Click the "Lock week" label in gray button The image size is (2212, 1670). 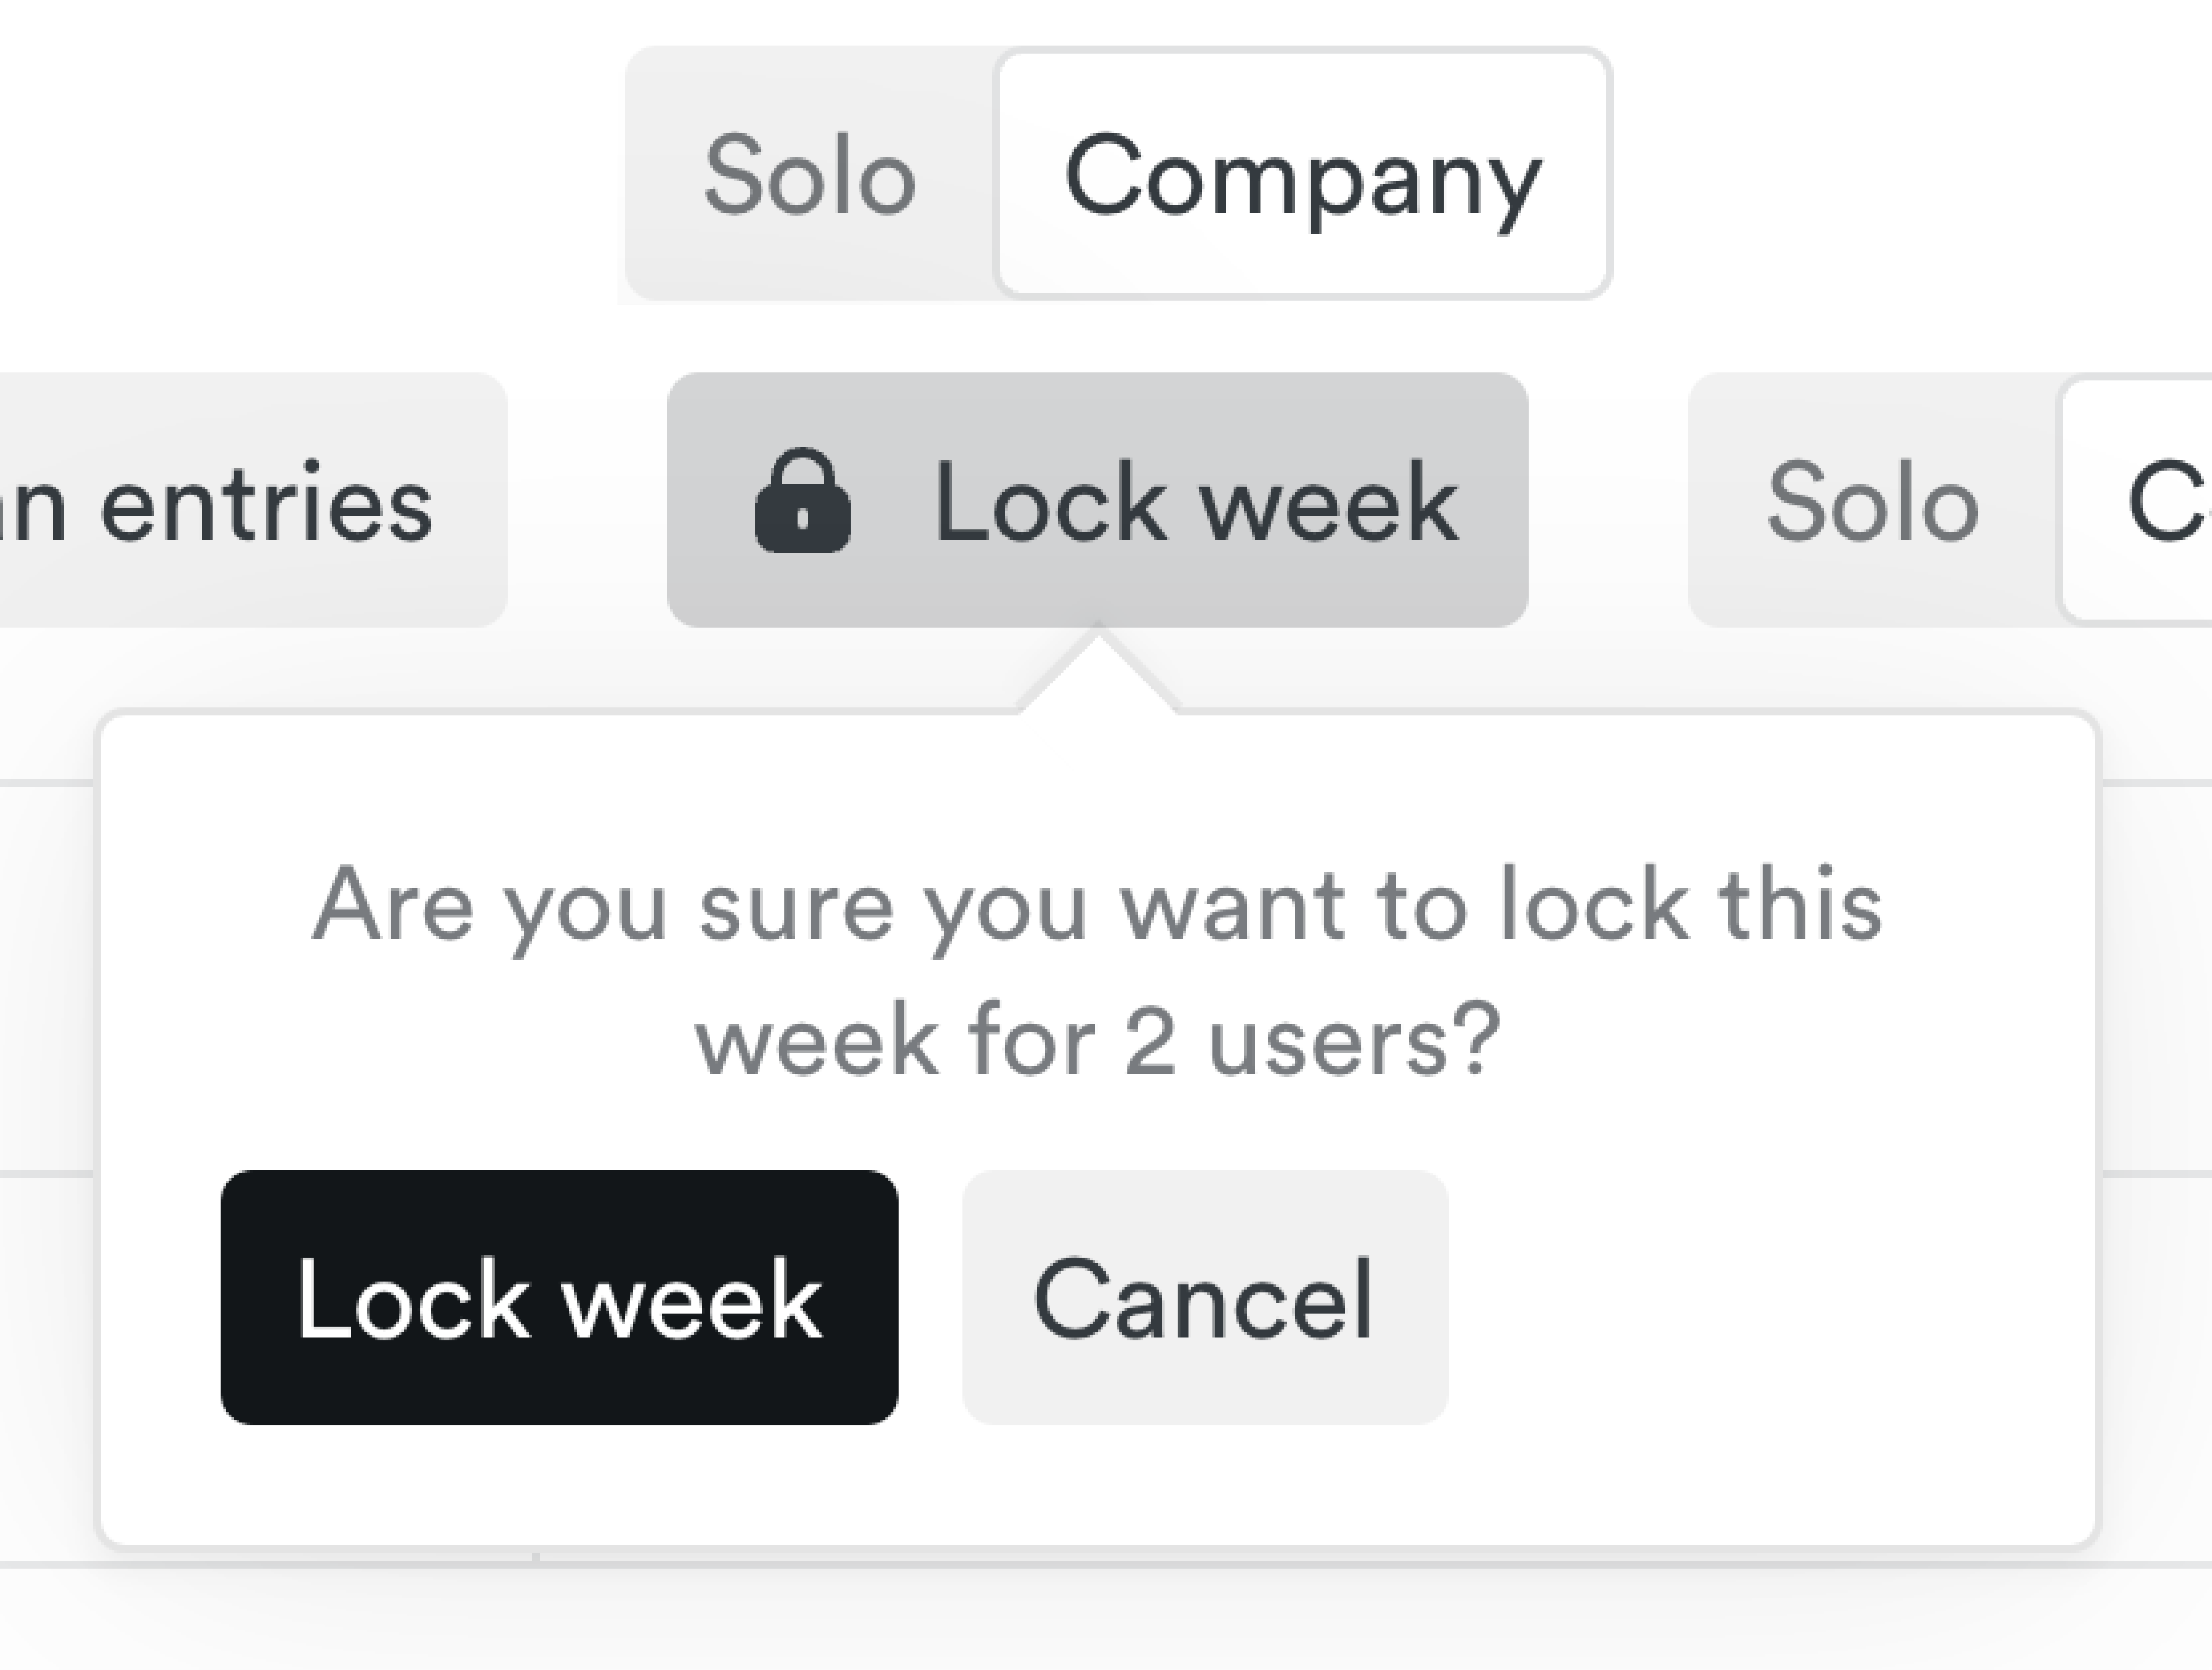pos(1195,501)
